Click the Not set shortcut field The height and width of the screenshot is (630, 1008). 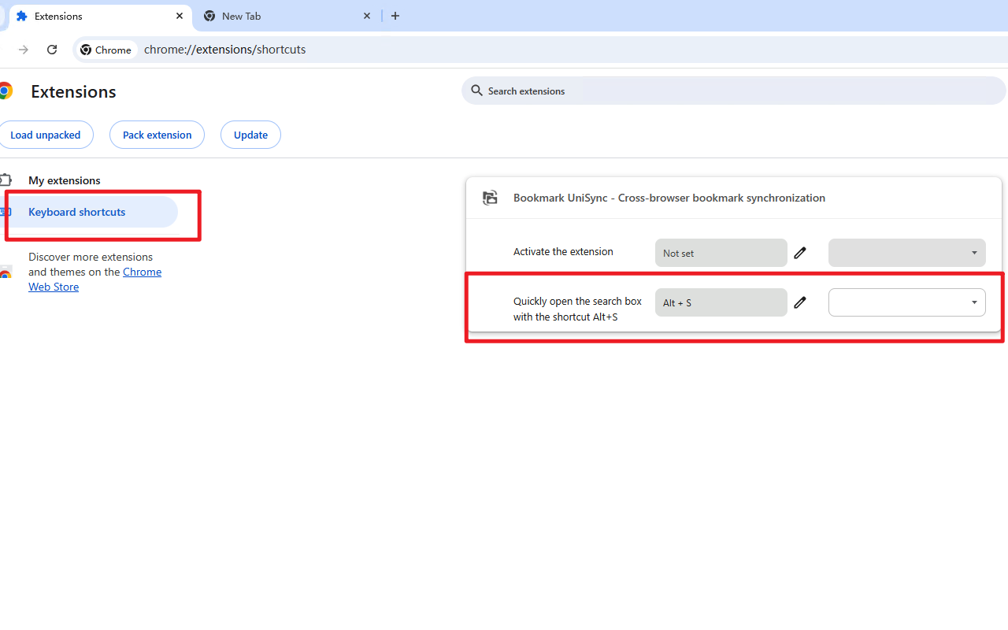click(720, 253)
